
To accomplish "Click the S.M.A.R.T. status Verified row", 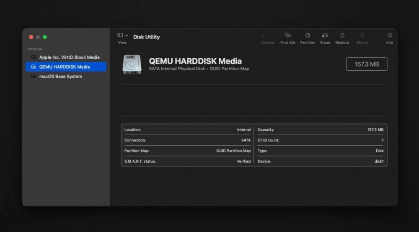I will 187,161.
